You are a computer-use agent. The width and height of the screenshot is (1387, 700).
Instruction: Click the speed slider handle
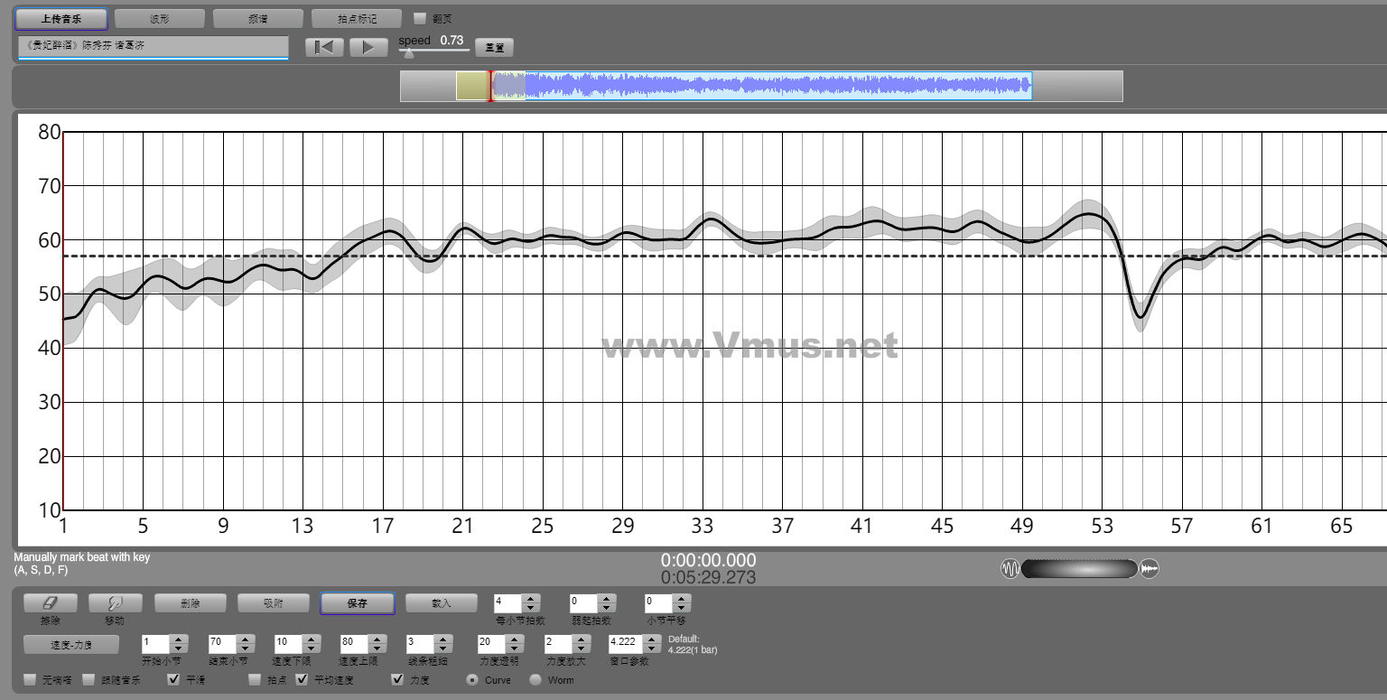409,52
